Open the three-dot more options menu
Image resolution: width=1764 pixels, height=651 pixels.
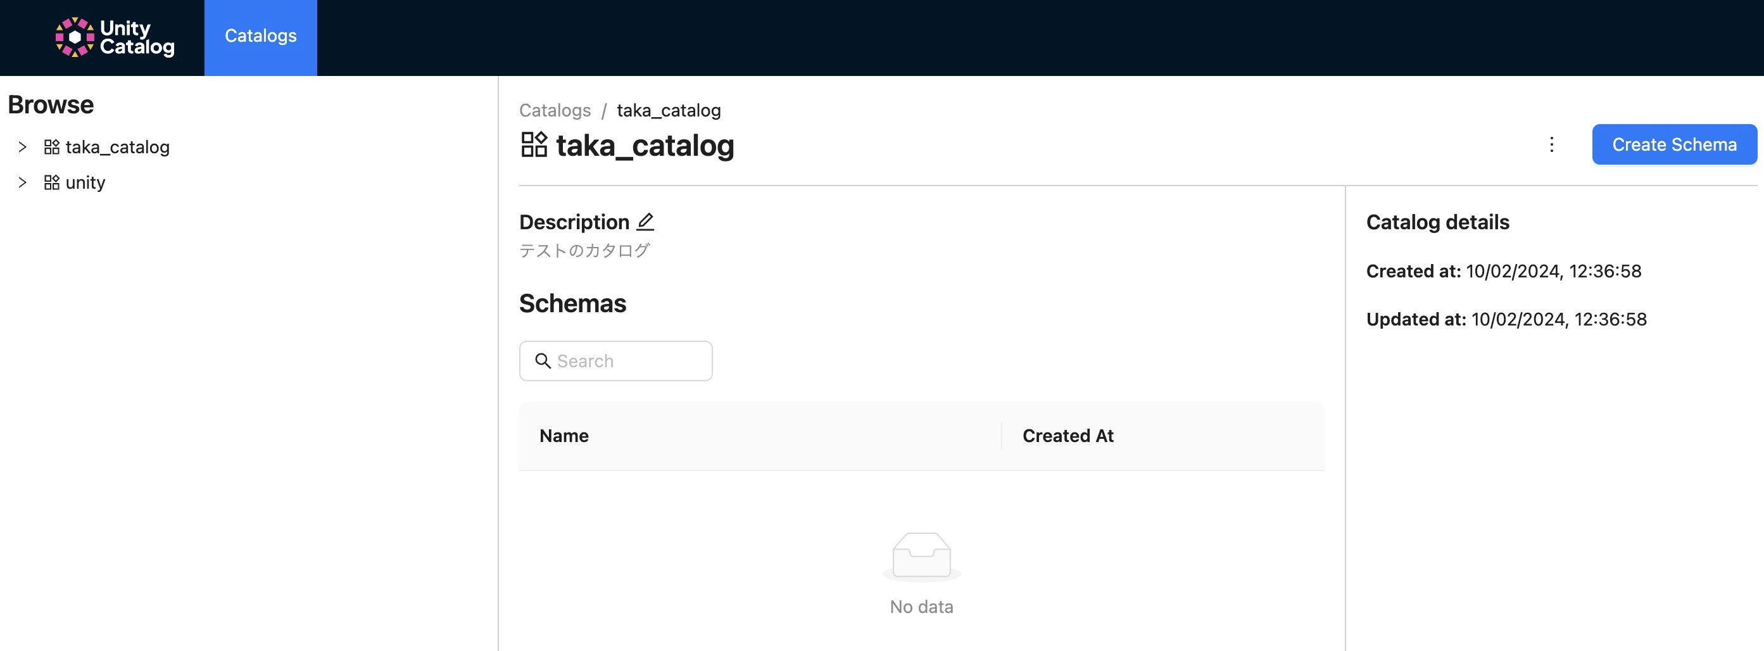1552,144
